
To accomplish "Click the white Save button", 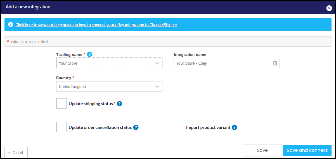I will tap(262, 150).
